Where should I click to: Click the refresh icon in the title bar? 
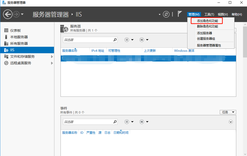point(166,14)
